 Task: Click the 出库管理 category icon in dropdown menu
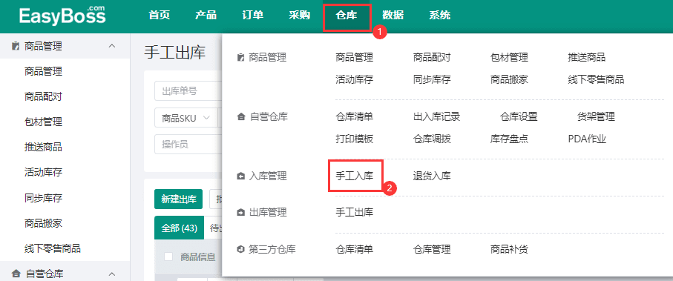pyautogui.click(x=241, y=212)
